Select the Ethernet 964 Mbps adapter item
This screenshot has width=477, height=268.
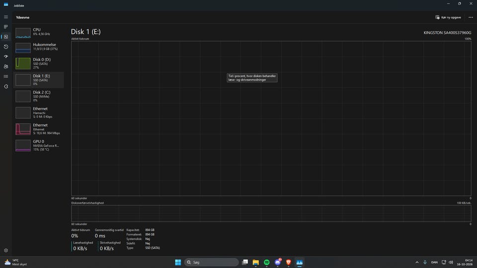coord(38,129)
